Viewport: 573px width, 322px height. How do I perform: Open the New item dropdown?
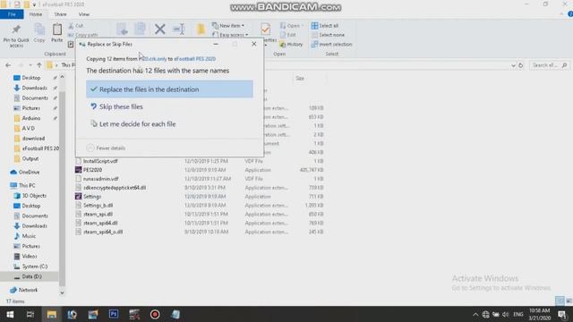228,26
